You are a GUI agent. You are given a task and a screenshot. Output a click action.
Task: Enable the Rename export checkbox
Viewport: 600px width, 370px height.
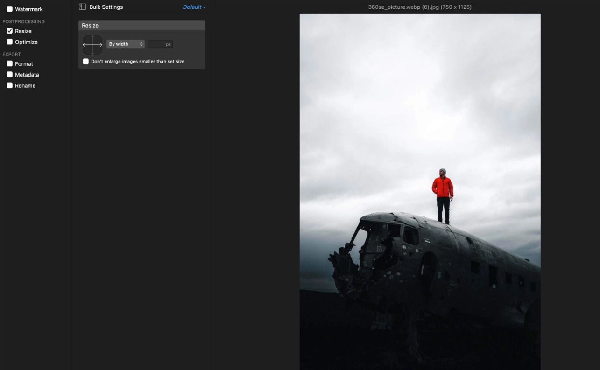[x=9, y=86]
